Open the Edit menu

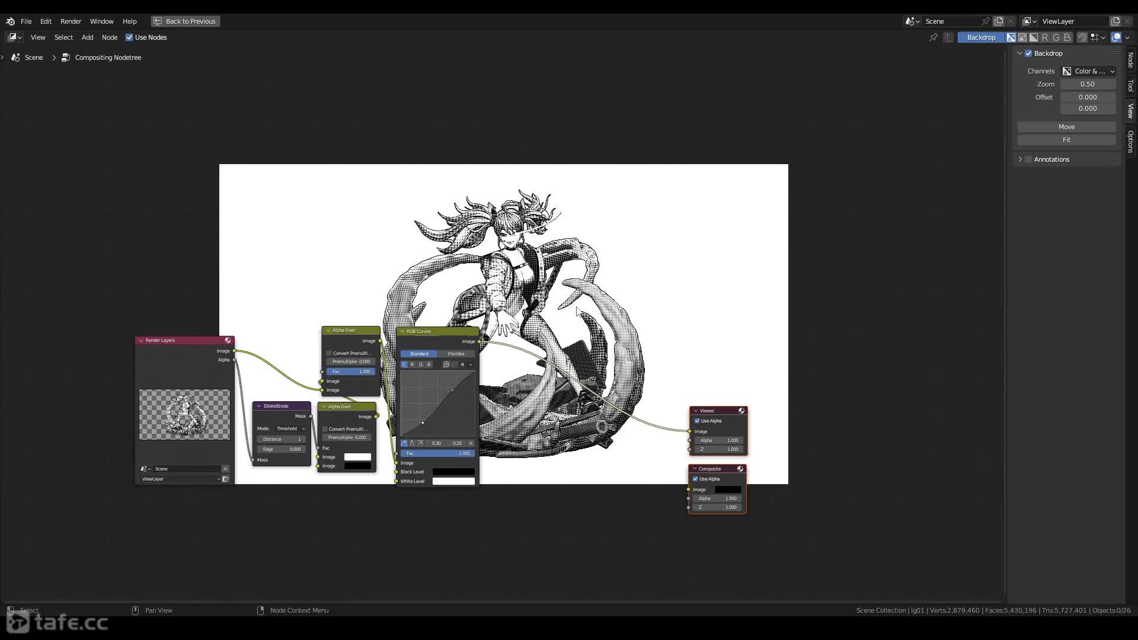[x=46, y=21]
